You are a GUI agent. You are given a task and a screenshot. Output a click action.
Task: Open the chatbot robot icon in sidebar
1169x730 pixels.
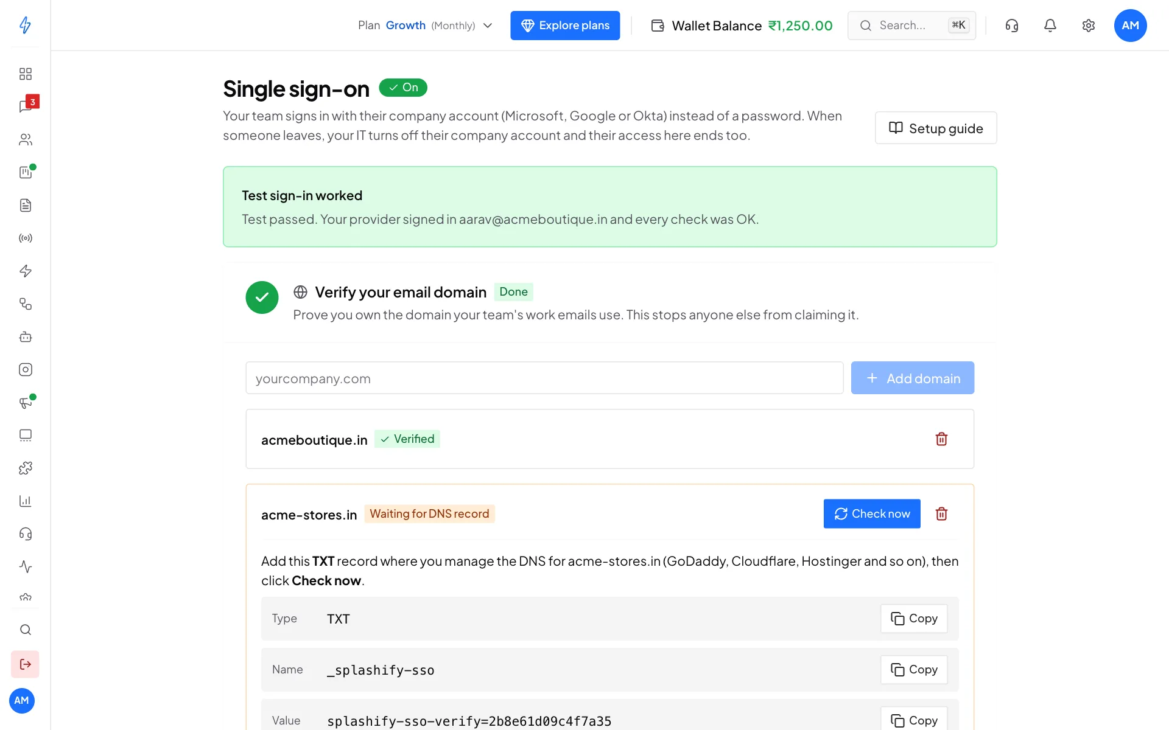[25, 336]
